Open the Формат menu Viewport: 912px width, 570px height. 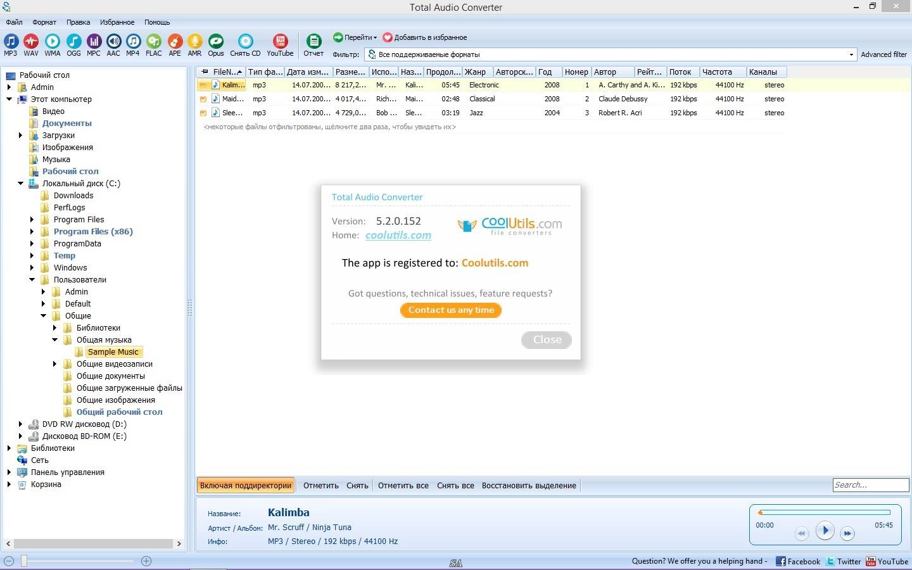coord(44,22)
